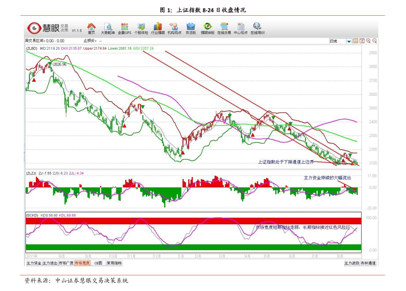Click the ZLBD indicator label
The height and width of the screenshot is (291, 406).
[x=32, y=48]
